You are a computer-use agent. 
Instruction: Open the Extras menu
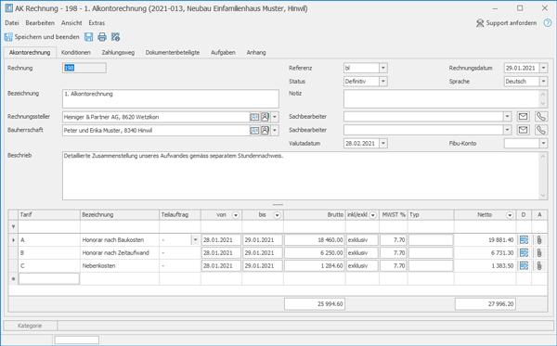pos(97,23)
